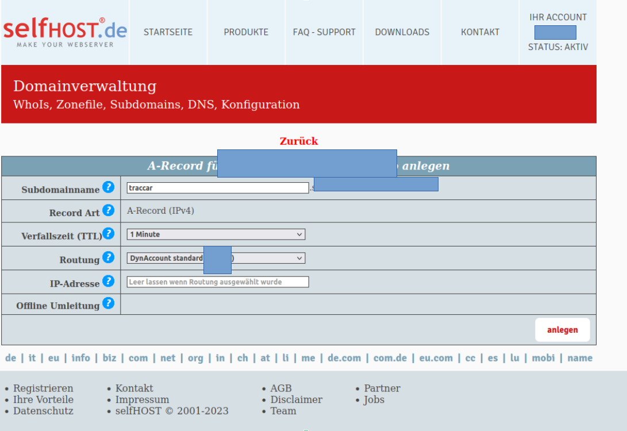This screenshot has height=431, width=627.
Task: Expand the Verfallszeit TTL dropdown
Action: coord(216,234)
